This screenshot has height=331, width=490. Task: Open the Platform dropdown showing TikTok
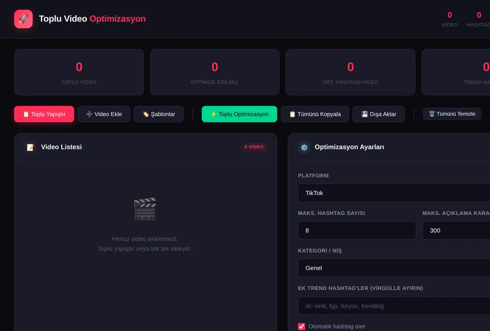[x=394, y=193]
